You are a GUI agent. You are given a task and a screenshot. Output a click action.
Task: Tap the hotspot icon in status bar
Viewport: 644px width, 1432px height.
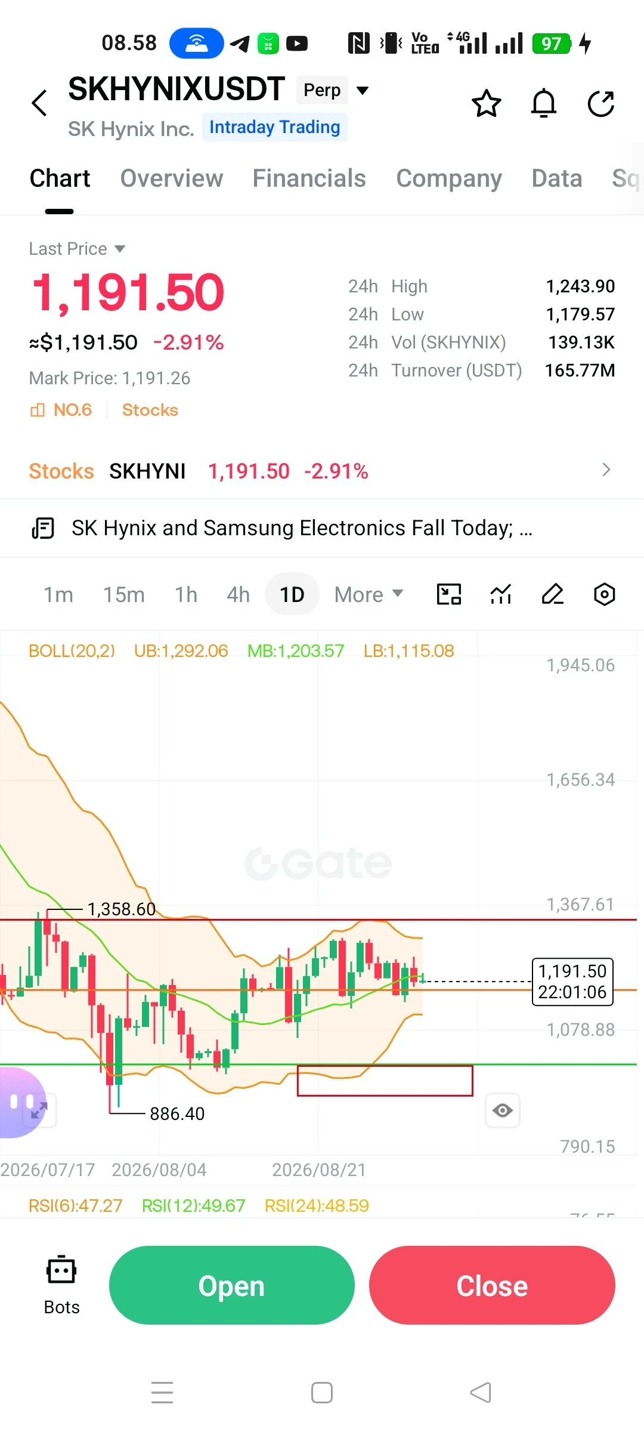point(197,43)
